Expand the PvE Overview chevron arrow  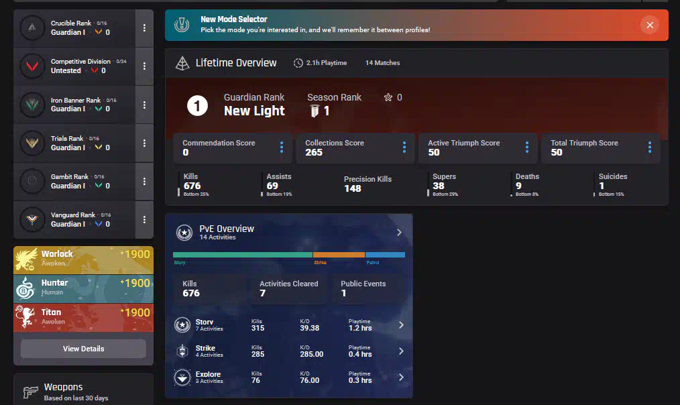(x=399, y=233)
